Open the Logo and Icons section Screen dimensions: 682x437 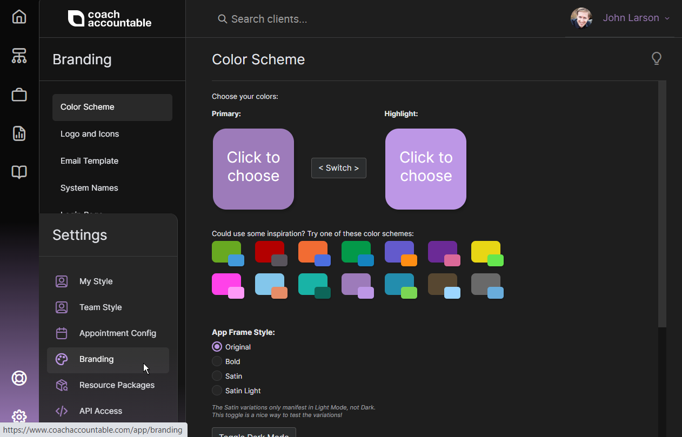point(90,134)
